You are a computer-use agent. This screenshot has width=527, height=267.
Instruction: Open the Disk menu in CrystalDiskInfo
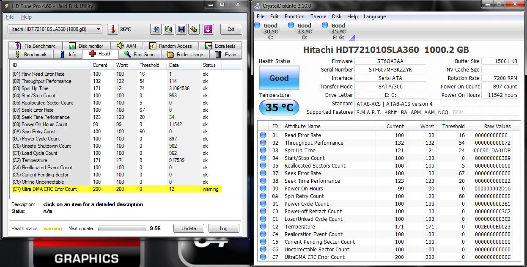(x=337, y=17)
